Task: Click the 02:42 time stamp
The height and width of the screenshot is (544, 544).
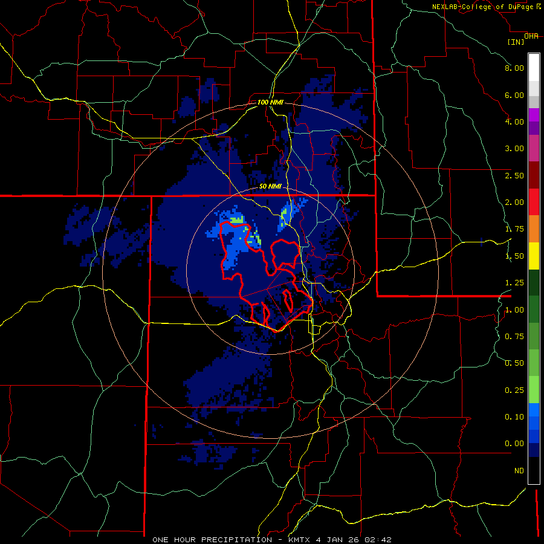Action: click(378, 540)
